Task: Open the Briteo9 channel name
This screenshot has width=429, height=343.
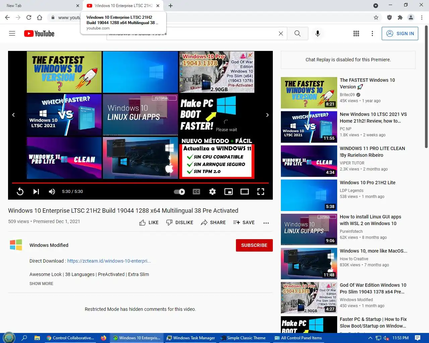Action: [x=347, y=95]
